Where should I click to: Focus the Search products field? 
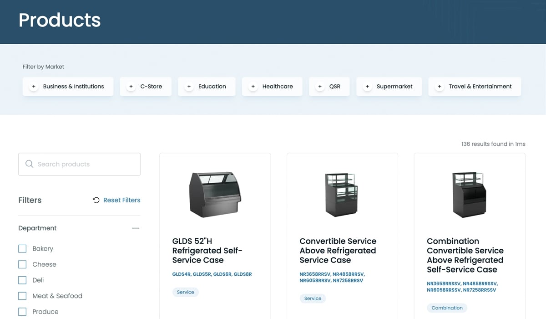click(x=79, y=164)
